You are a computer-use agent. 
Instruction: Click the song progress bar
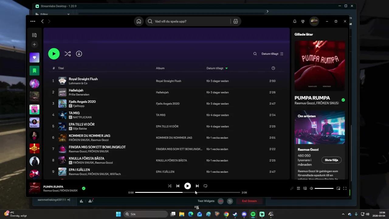(x=188, y=192)
